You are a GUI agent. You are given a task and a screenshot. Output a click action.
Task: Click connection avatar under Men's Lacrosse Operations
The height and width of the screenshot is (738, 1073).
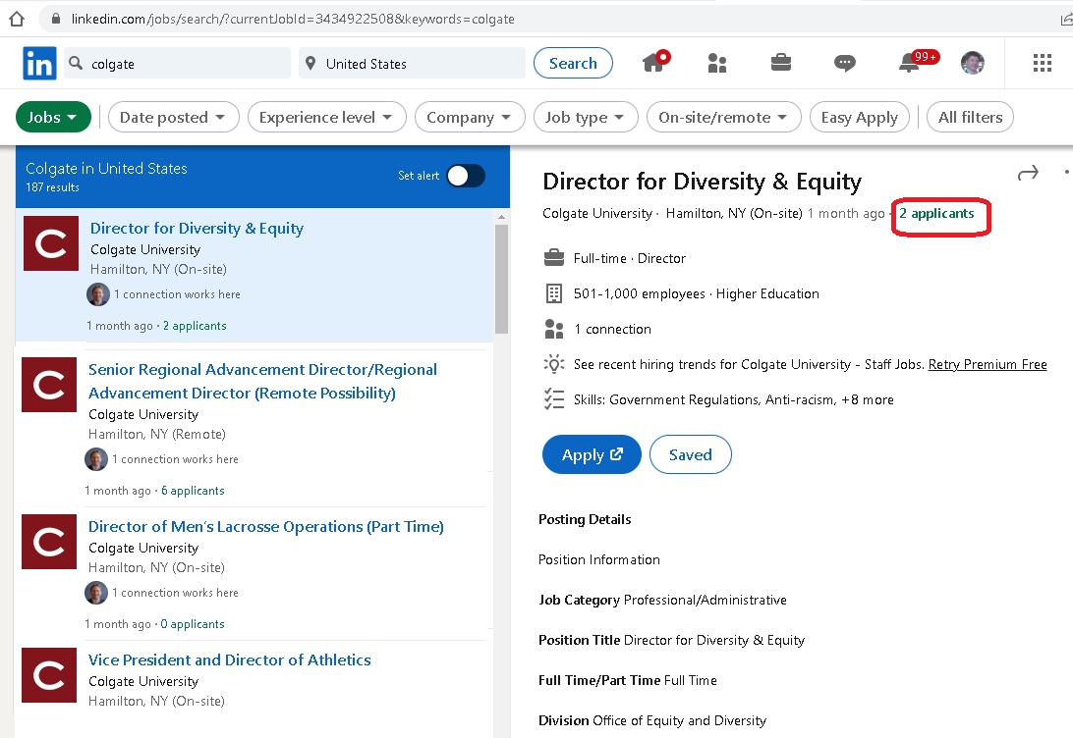coord(96,593)
